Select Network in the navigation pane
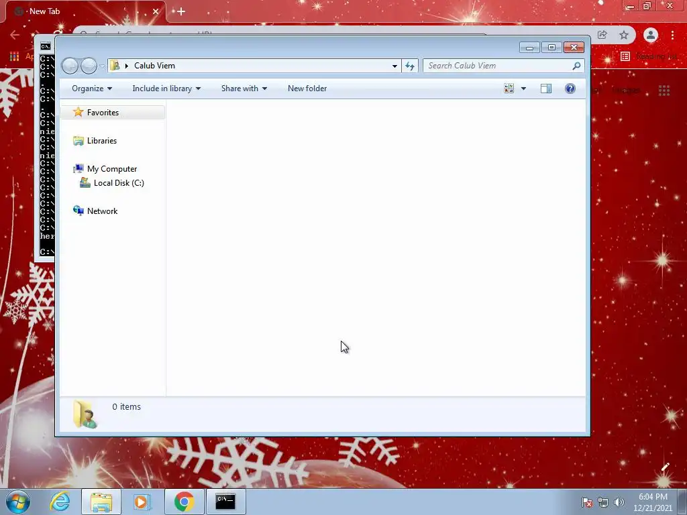Image resolution: width=687 pixels, height=515 pixels. [102, 211]
